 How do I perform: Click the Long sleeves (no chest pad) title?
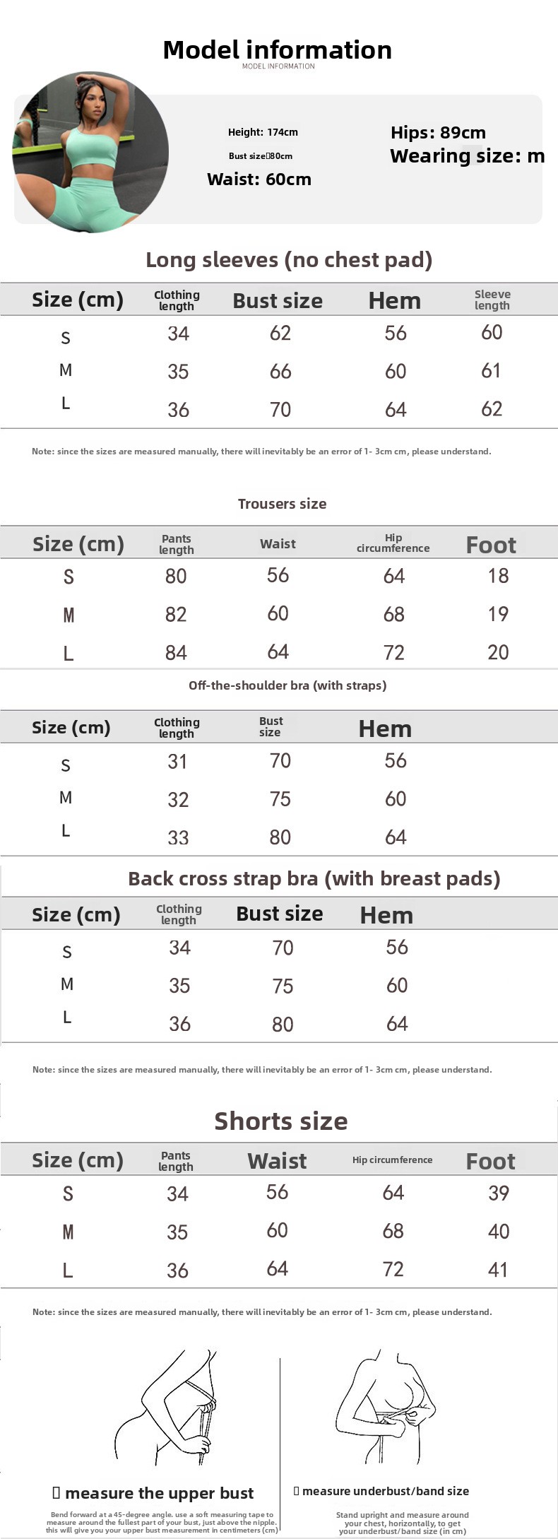(x=289, y=260)
